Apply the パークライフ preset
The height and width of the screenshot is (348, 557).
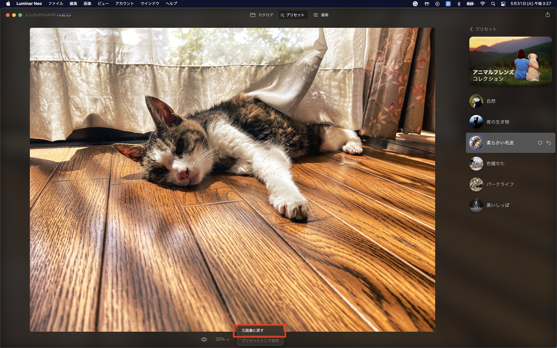(x=500, y=184)
